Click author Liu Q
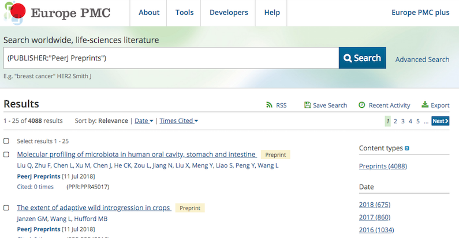459x238 pixels. [x=24, y=165]
